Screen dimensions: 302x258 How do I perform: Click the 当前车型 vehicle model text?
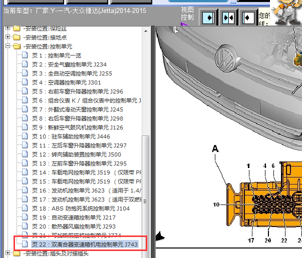click(x=75, y=11)
